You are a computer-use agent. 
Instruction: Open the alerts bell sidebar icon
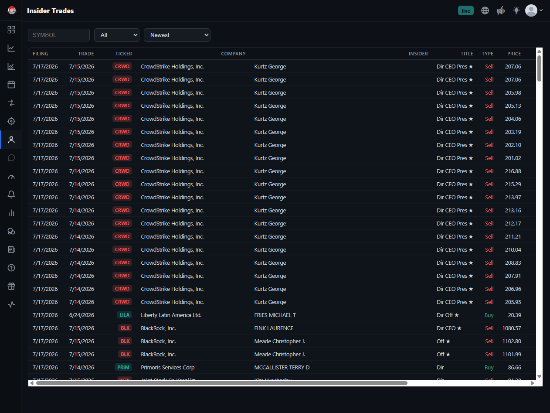[11, 195]
